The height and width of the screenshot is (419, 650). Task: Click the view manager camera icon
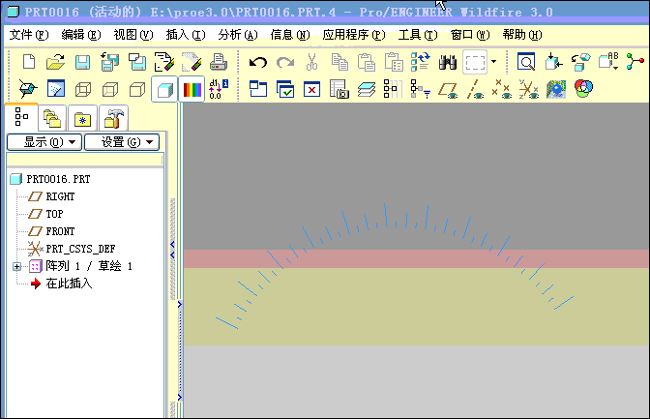pos(340,89)
